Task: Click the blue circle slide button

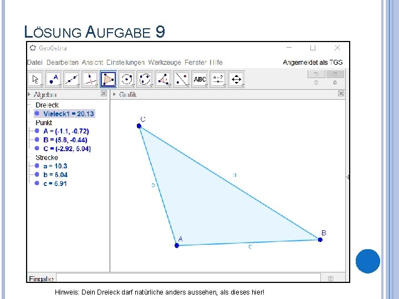Action: (368, 261)
